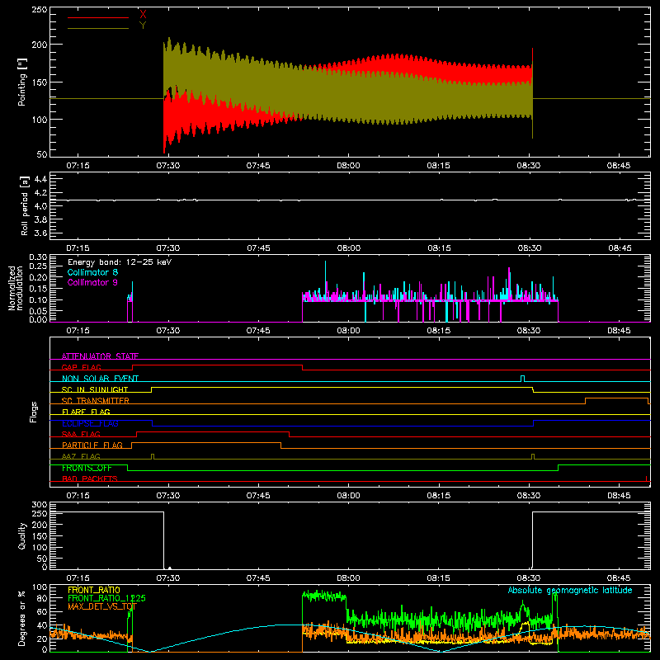Click the 'Collimator 8' legend label
This screenshot has width=660, height=660.
point(92,272)
